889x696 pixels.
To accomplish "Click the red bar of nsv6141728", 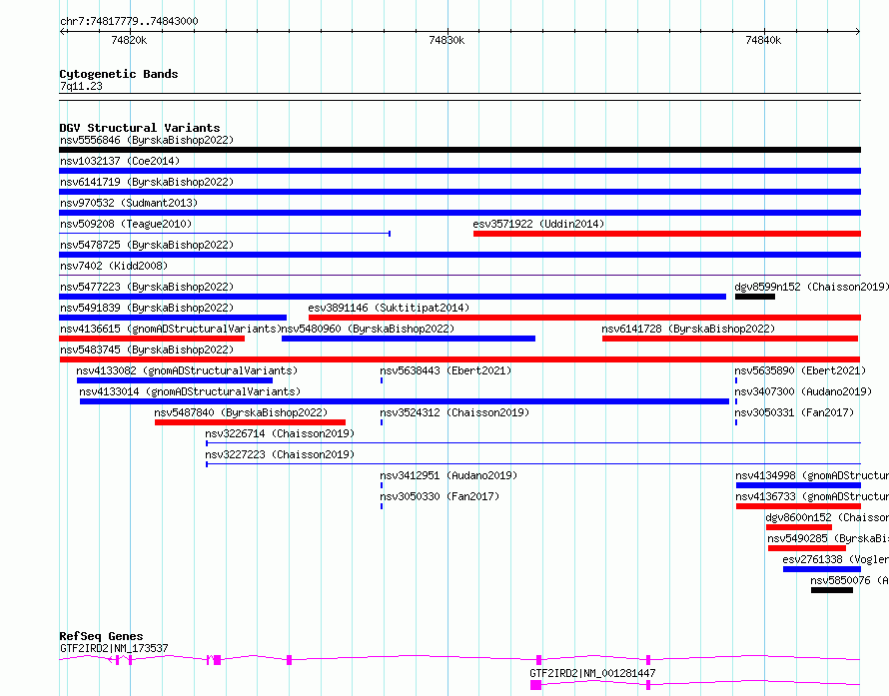I will [730, 339].
